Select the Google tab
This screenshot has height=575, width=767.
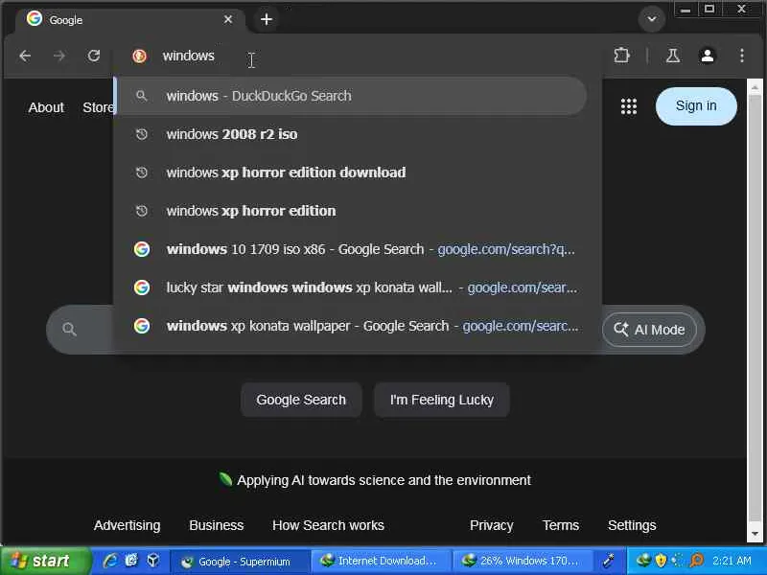tap(129, 20)
